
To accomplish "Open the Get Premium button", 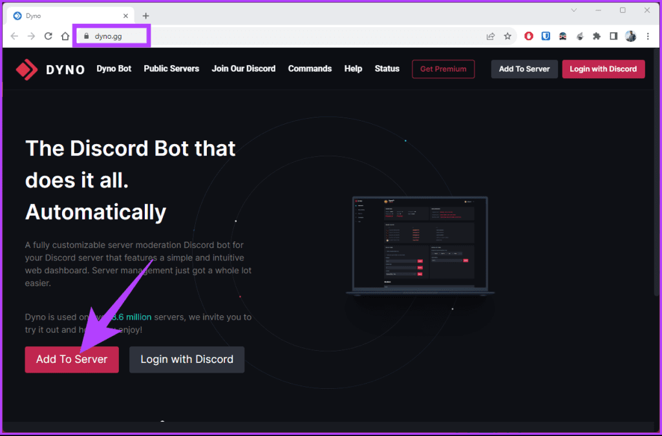I will click(443, 68).
